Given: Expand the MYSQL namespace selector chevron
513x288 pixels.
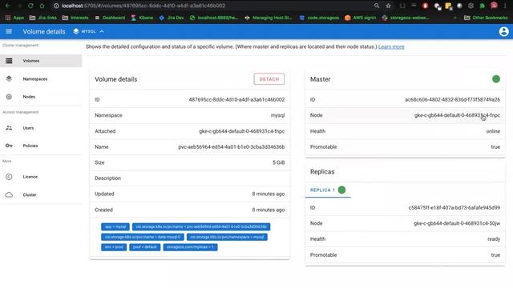Looking at the screenshot, I should [x=102, y=31].
